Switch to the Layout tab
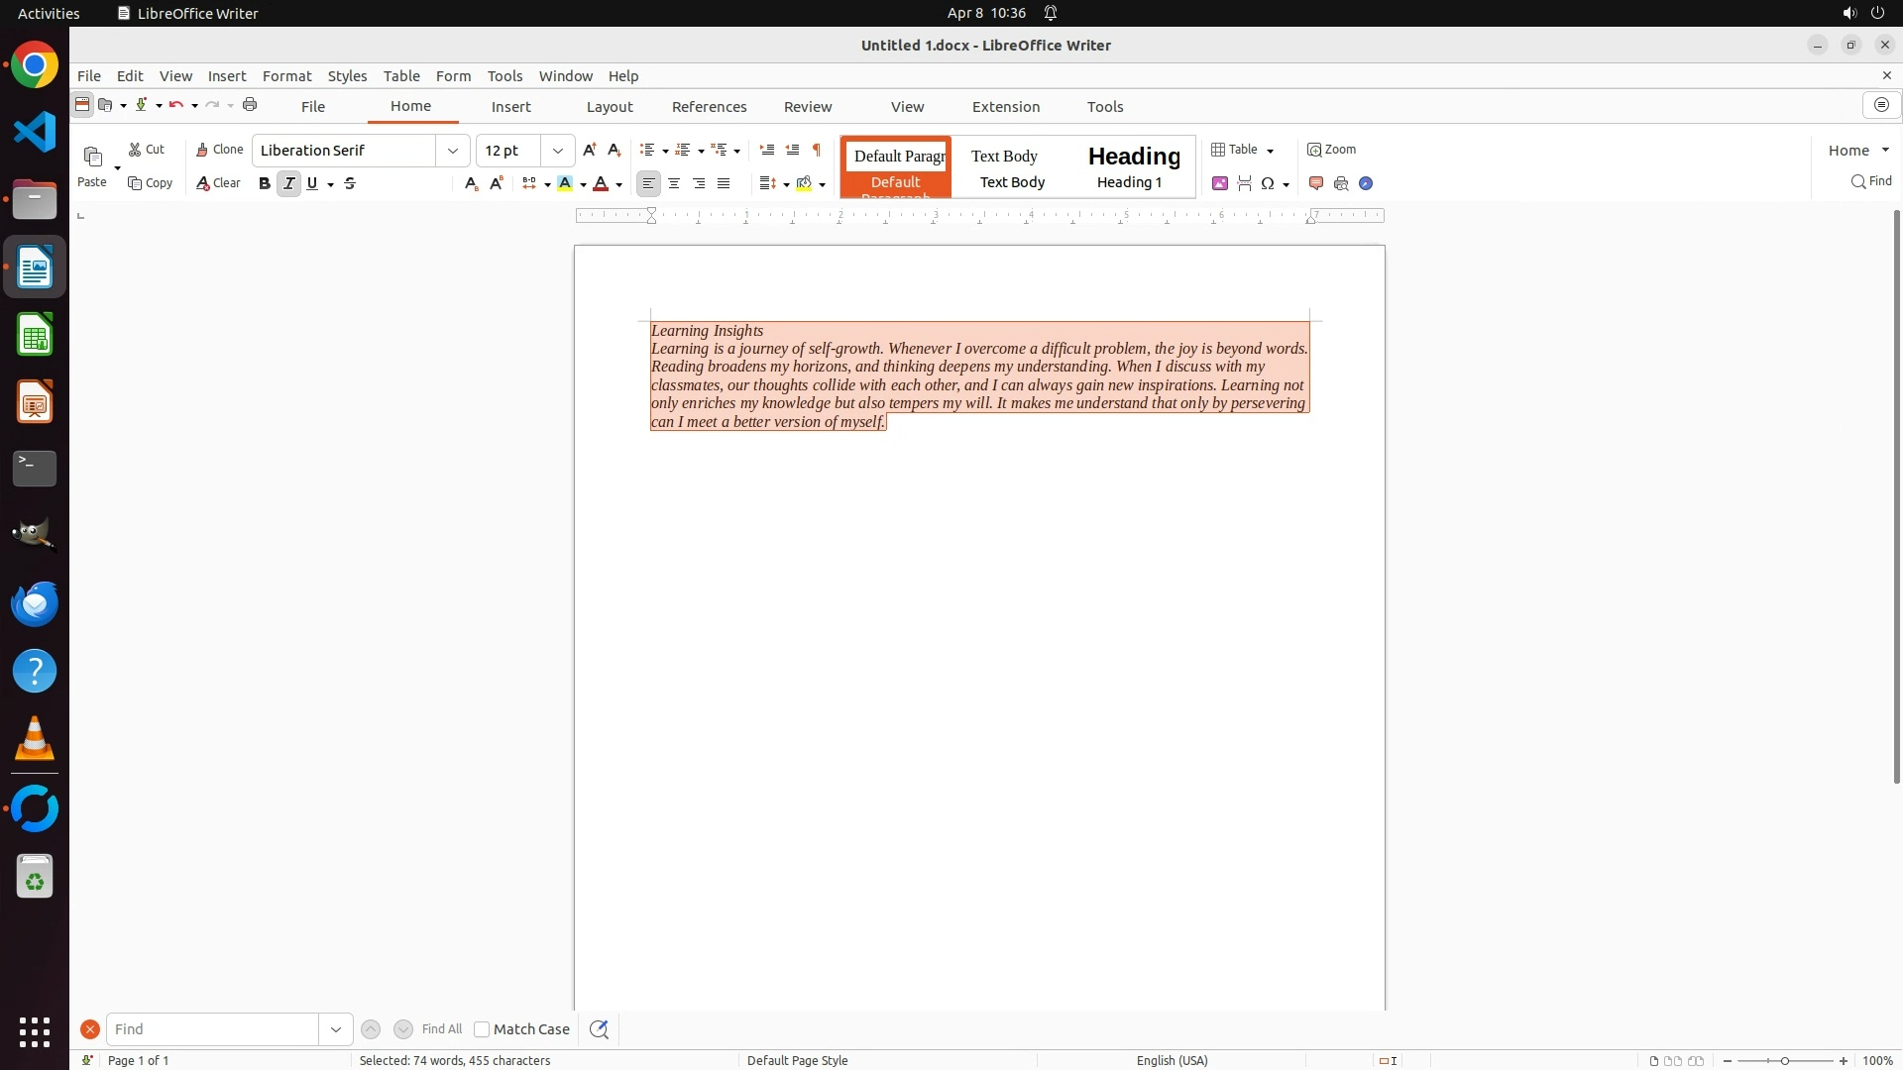Screen dimensions: 1903x1070 pos(609,106)
